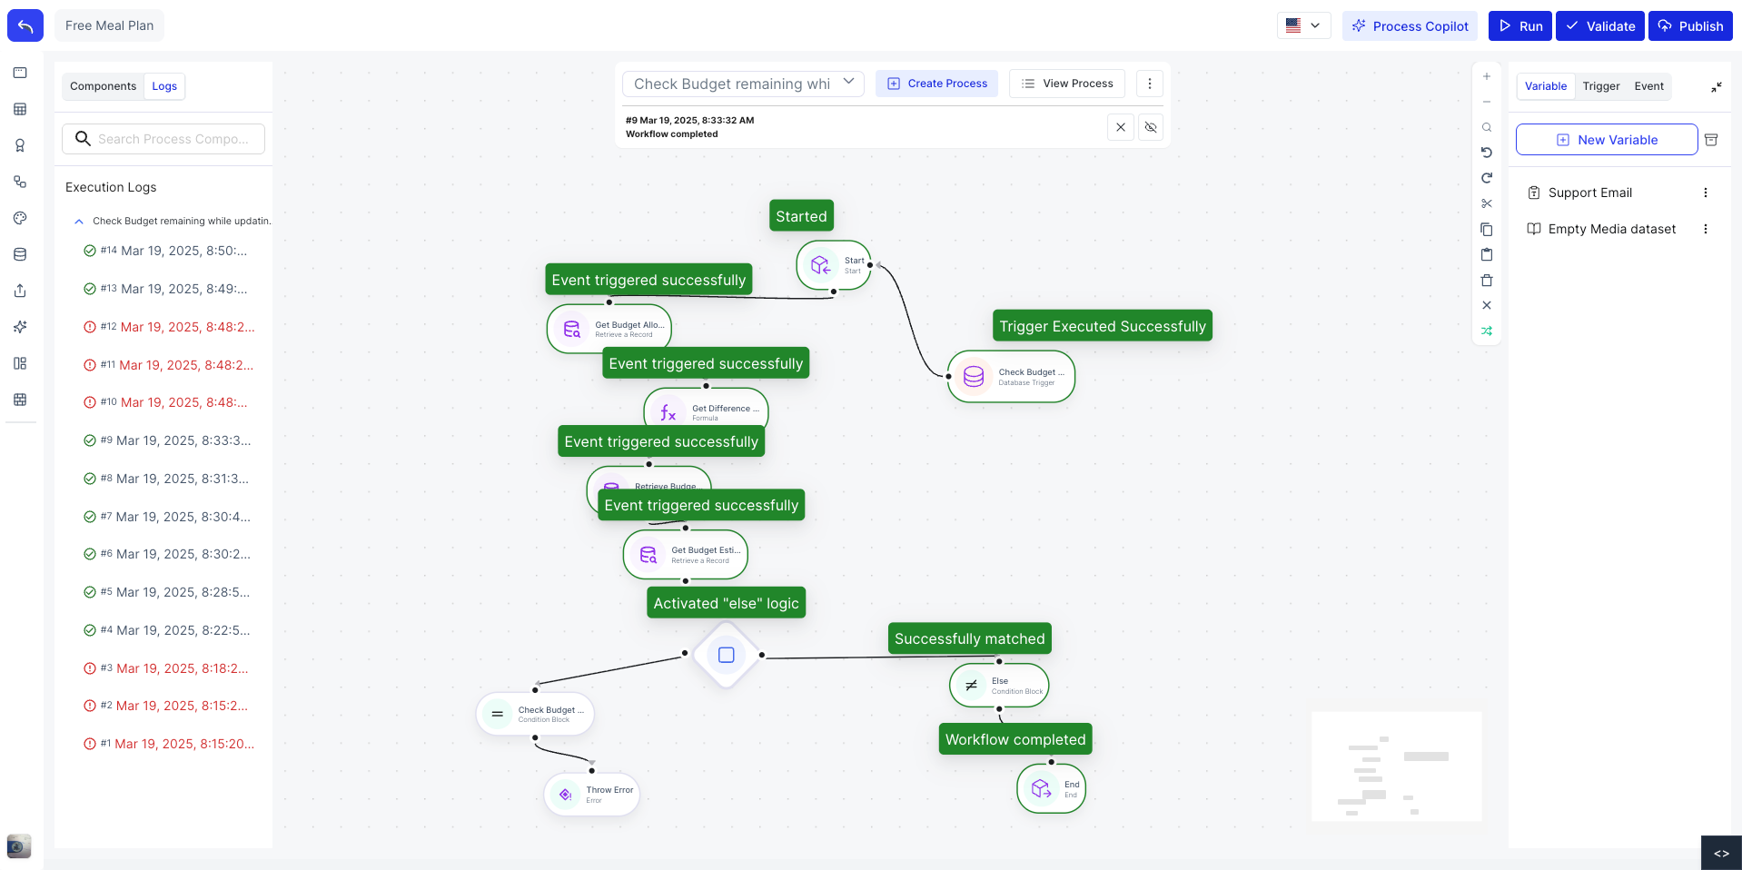Redo the canvas action
This screenshot has height=870, width=1742.
pos(1487,178)
